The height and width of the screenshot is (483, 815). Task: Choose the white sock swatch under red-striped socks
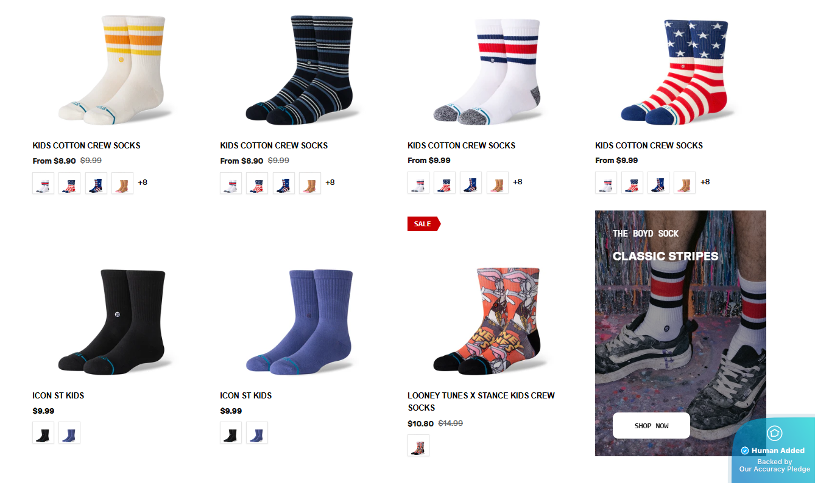coord(418,182)
